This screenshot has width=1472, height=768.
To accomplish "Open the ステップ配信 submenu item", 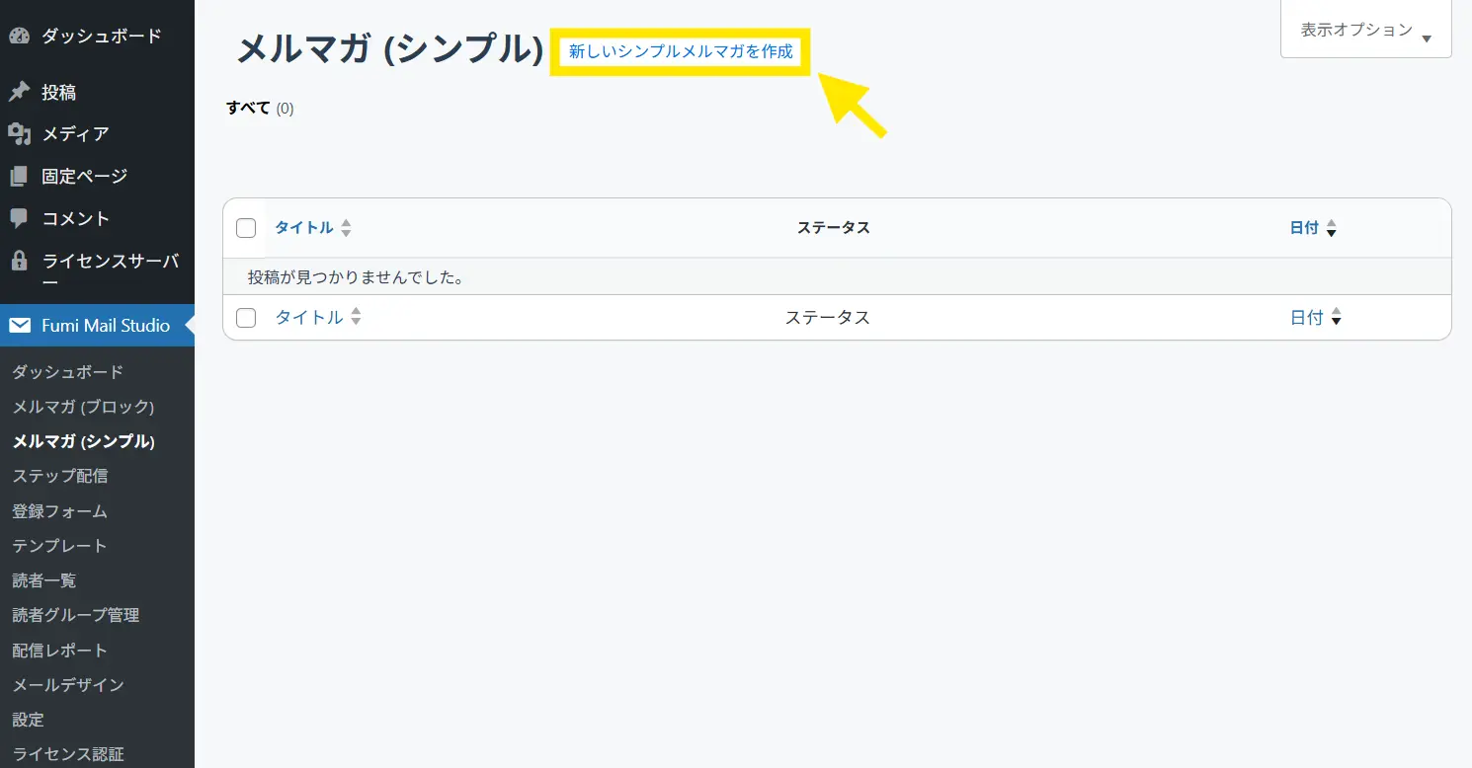I will click(x=60, y=476).
